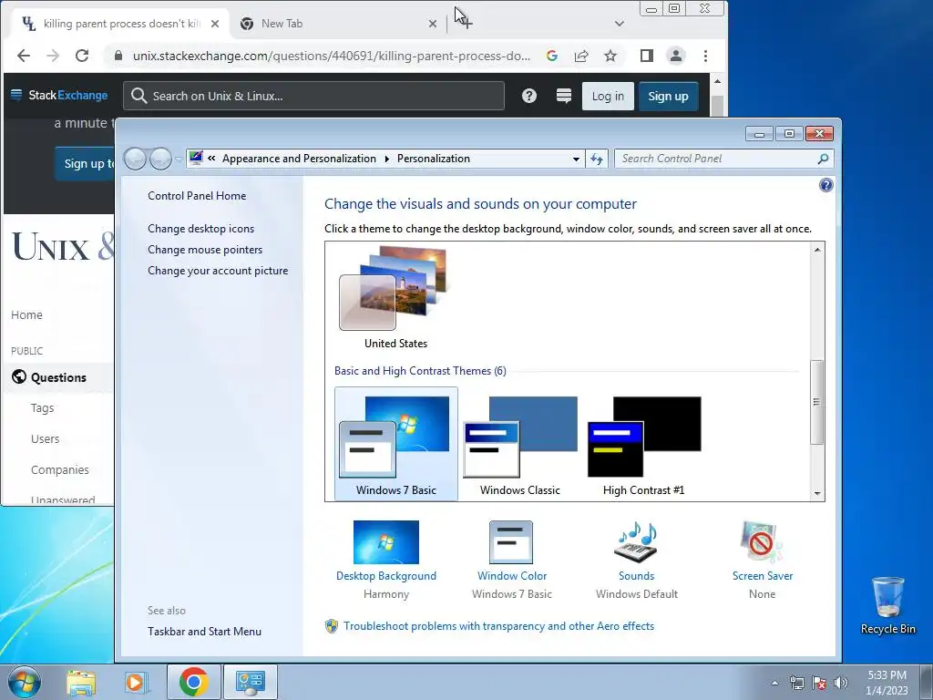Image resolution: width=933 pixels, height=700 pixels.
Task: Click the Control Panel refresh button
Action: (597, 159)
